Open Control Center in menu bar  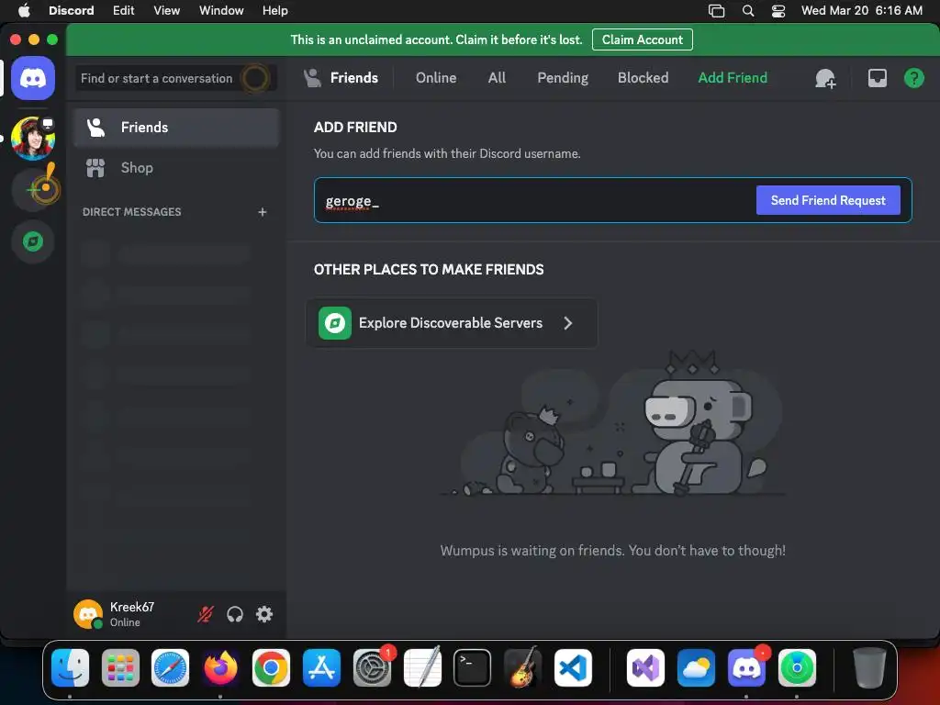coord(778,11)
